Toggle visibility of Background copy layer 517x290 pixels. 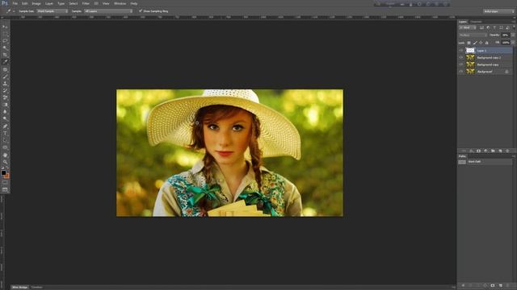tap(461, 64)
